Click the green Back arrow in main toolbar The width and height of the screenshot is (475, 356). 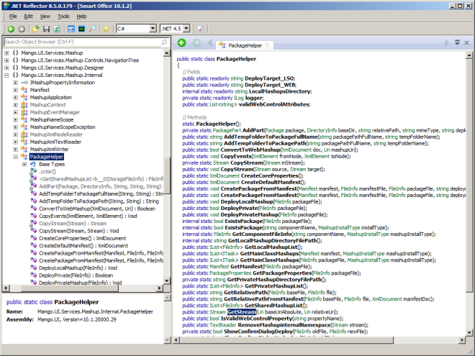pos(10,29)
